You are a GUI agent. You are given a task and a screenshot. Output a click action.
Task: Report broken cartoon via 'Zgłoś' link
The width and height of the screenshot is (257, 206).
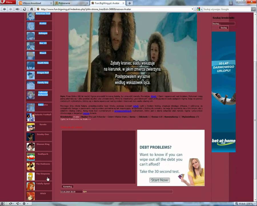tap(76, 119)
